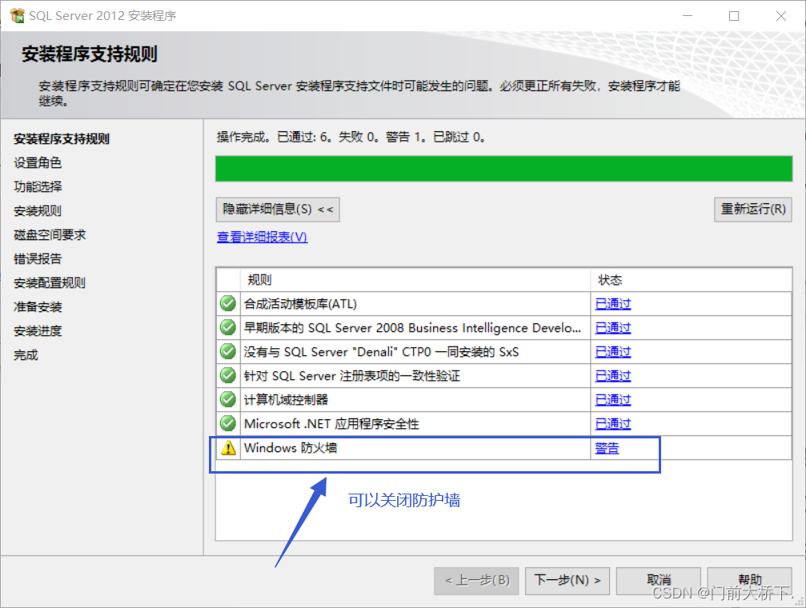Open 已通过 link for 计算机域控制器
Image resolution: width=806 pixels, height=608 pixels.
coord(613,400)
